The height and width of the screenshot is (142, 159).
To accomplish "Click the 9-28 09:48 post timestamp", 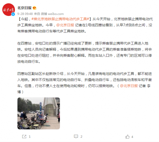I will 25,14.
